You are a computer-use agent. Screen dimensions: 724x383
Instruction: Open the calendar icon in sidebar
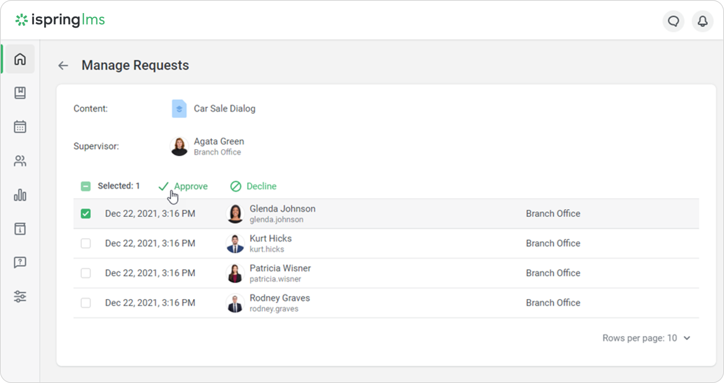pos(20,127)
